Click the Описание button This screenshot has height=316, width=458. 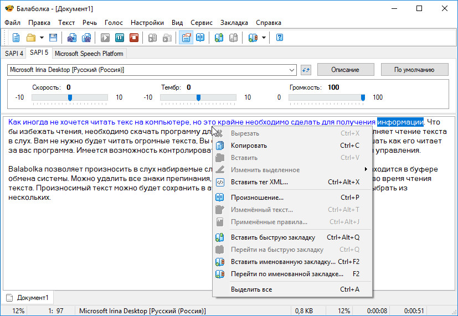345,70
